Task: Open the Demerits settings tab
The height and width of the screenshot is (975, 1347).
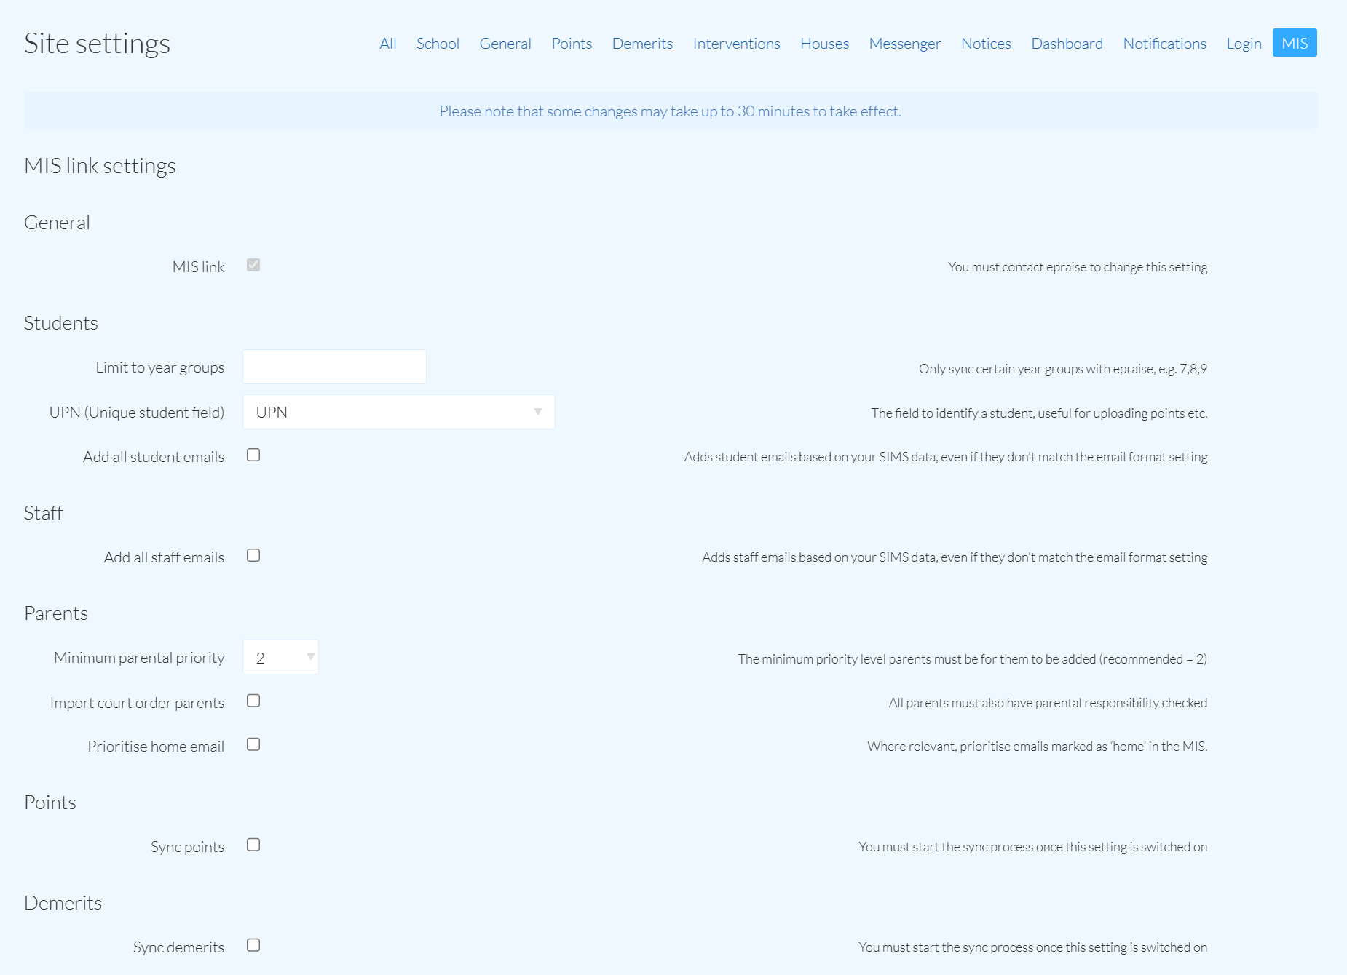Action: (x=641, y=43)
